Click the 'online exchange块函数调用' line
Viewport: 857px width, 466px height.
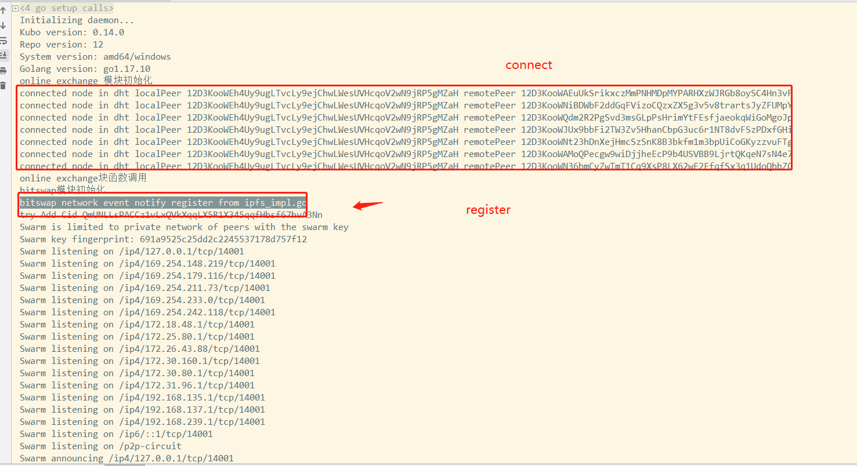(x=83, y=178)
